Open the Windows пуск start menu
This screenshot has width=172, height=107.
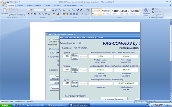[6, 105]
